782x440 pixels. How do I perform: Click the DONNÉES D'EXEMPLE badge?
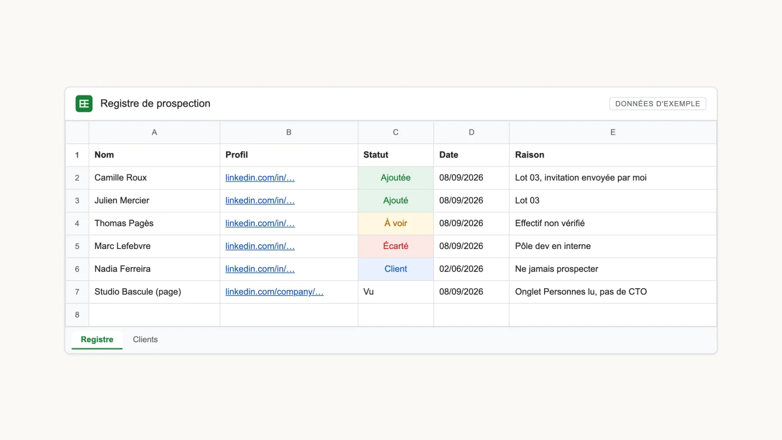(657, 103)
